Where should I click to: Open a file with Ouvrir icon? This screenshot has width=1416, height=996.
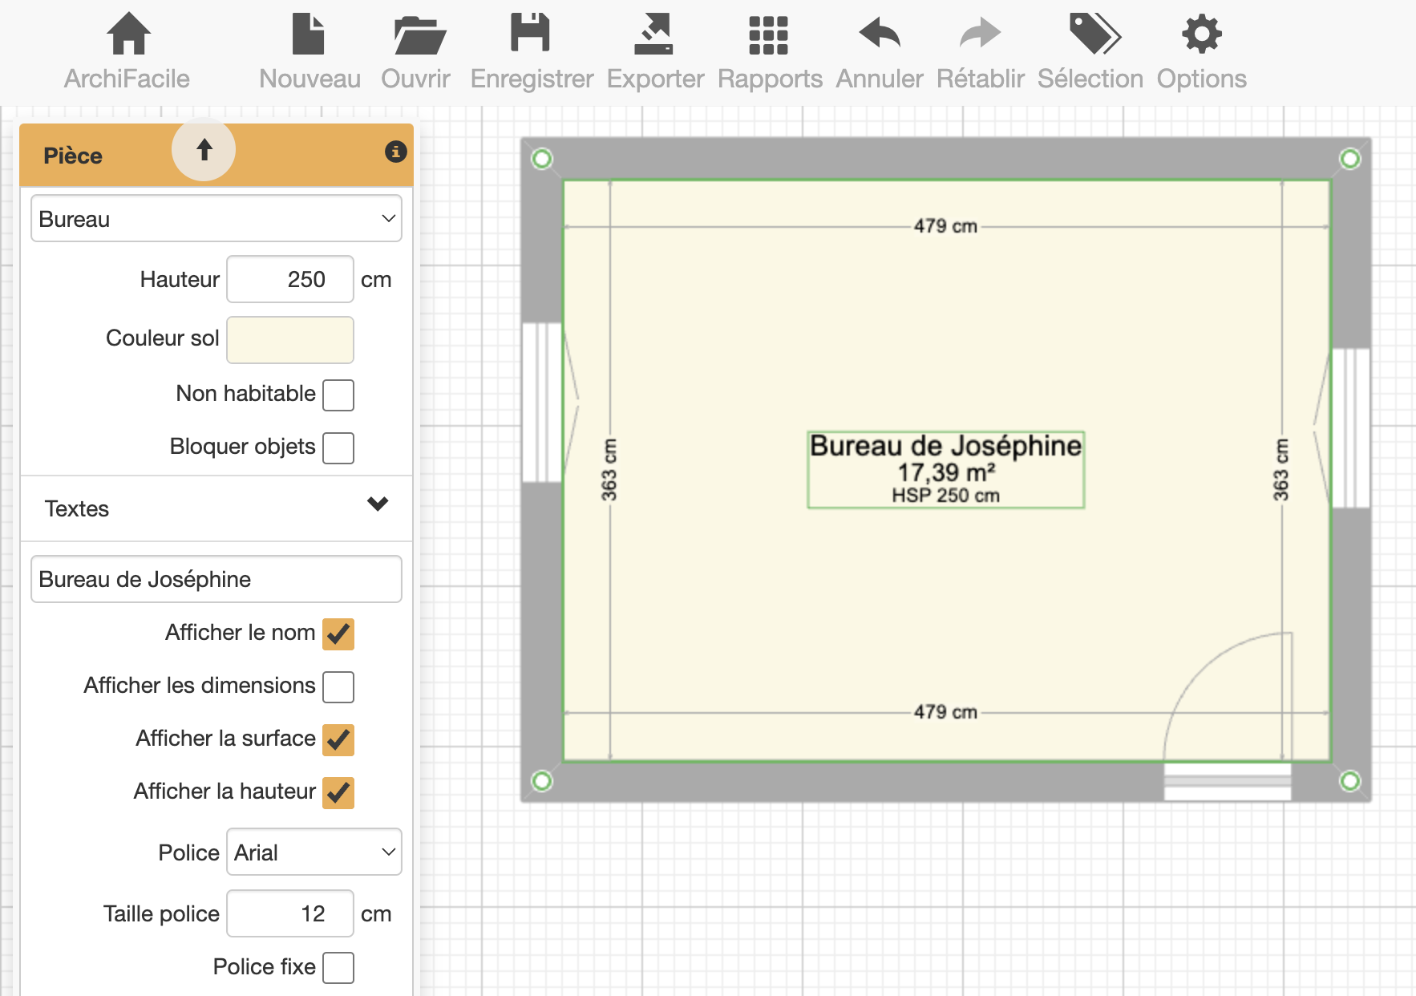tap(417, 35)
